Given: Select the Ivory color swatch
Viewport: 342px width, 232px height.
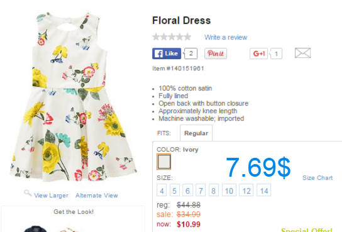Looking at the screenshot, I should coord(164,162).
